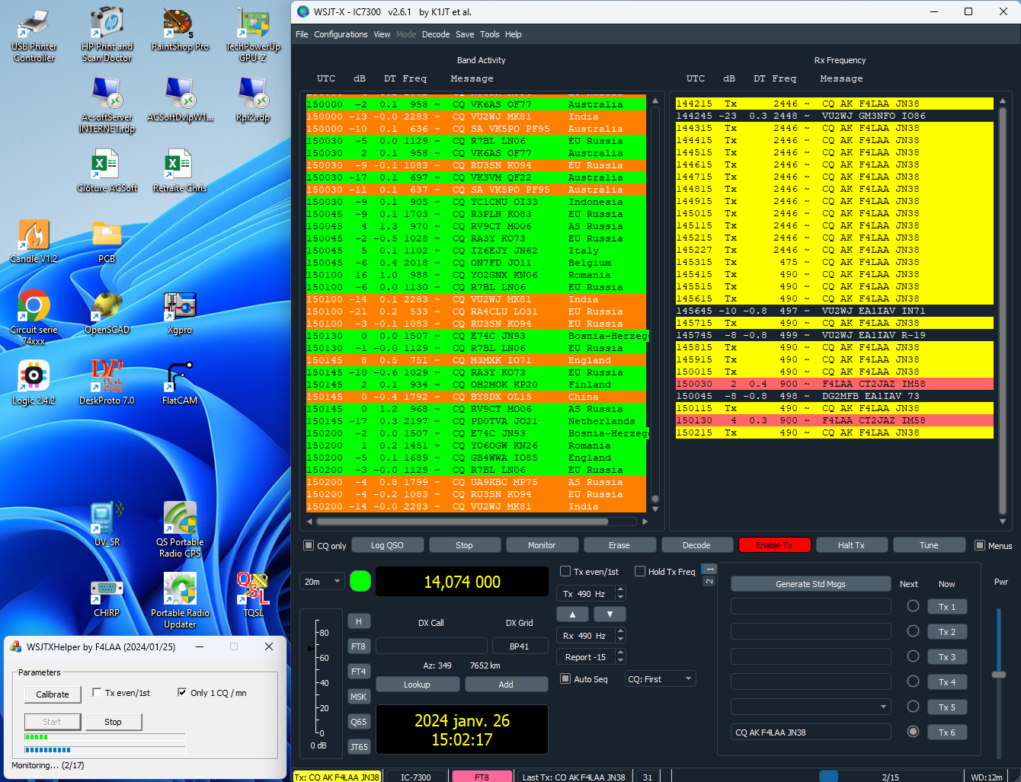1021x782 pixels.
Task: Open View menu in WSJT-X
Action: tap(382, 34)
